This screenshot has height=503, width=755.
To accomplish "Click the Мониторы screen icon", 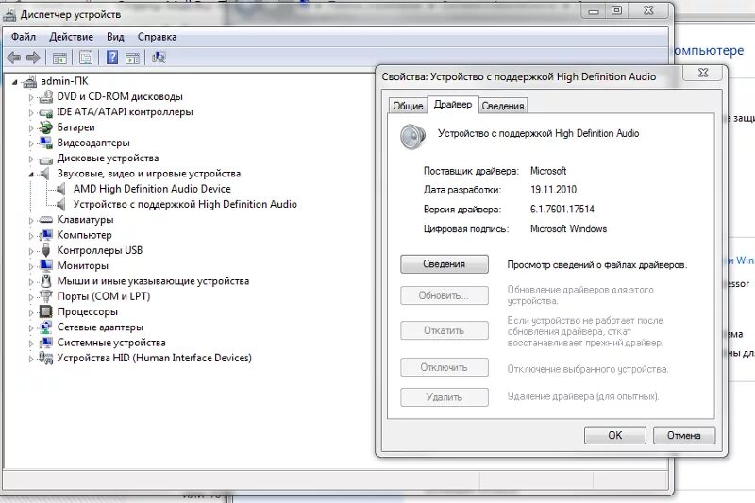I will 45,266.
